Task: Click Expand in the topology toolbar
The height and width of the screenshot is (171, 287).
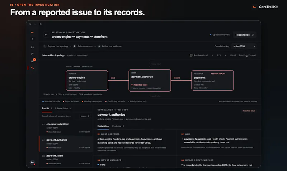Action: point(252,55)
